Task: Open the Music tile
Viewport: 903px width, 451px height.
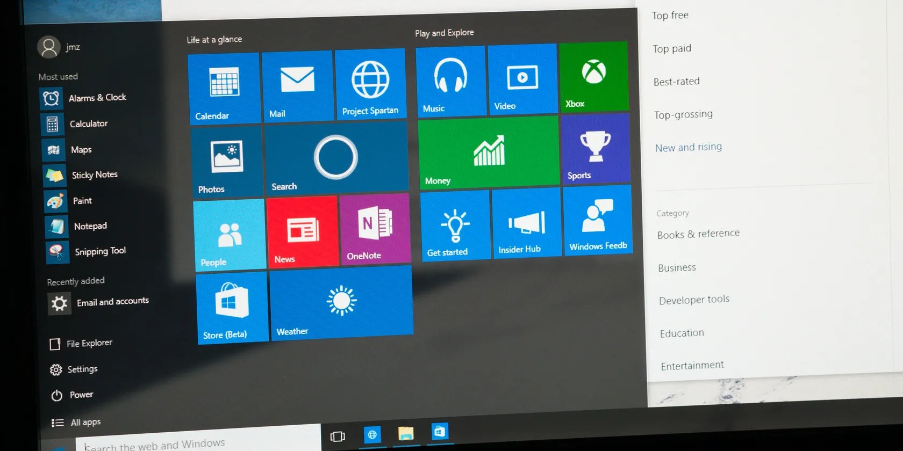Action: pos(451,81)
